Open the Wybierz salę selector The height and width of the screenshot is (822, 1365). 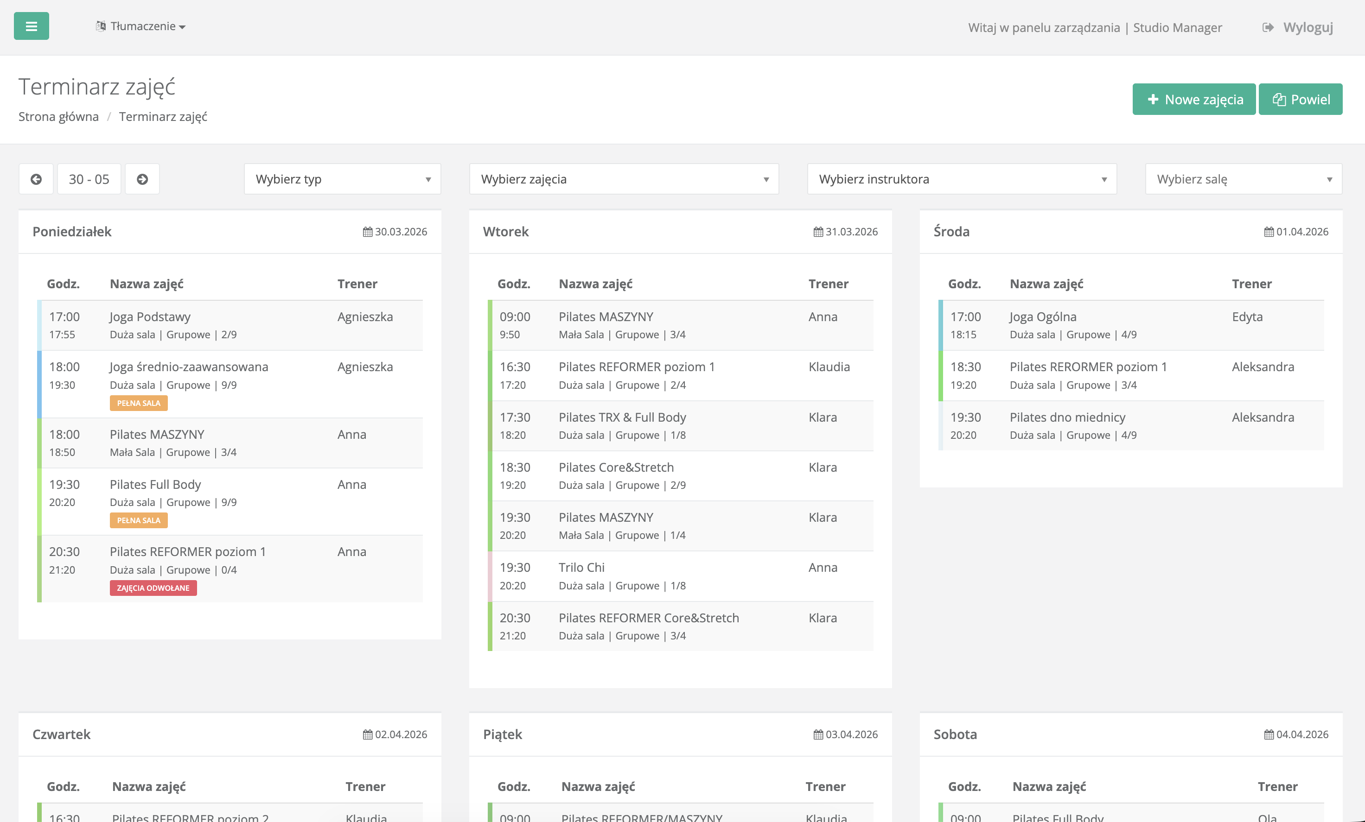(x=1243, y=179)
